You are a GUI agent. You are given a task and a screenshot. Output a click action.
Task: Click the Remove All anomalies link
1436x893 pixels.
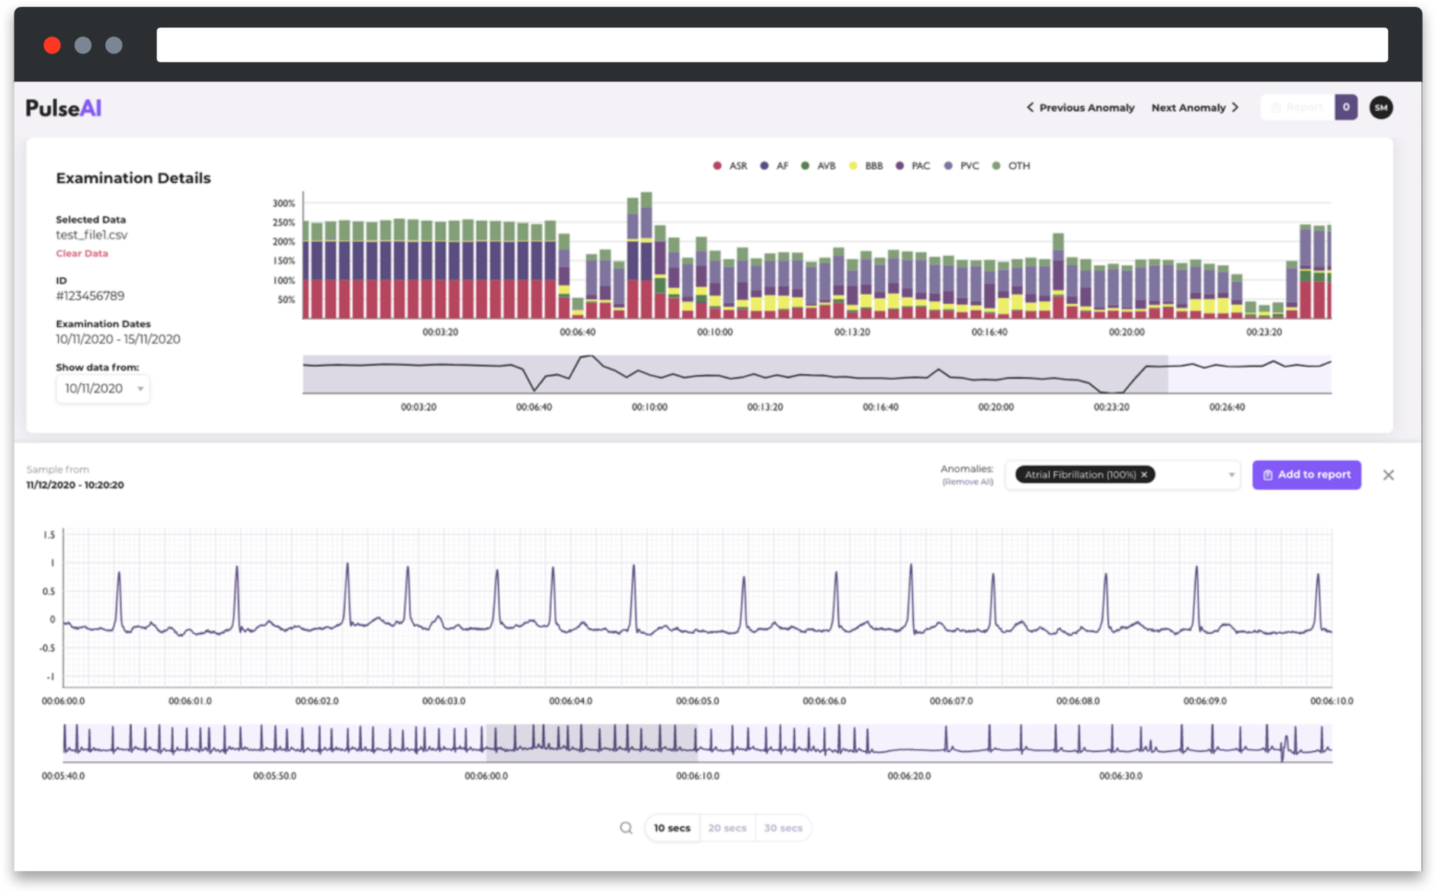coord(968,482)
